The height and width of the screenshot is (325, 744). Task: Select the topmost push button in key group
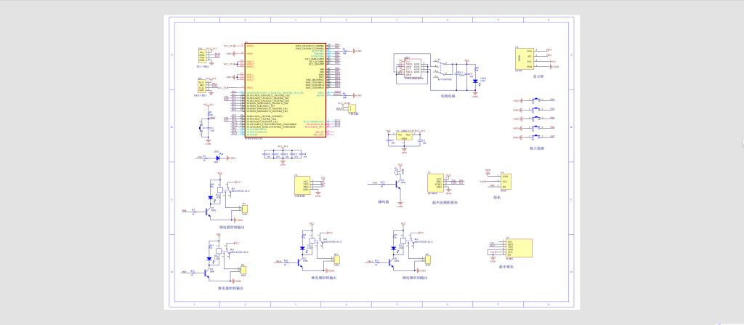coord(536,100)
